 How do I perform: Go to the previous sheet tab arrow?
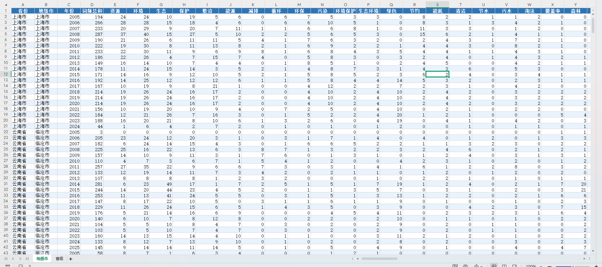tap(13, 259)
